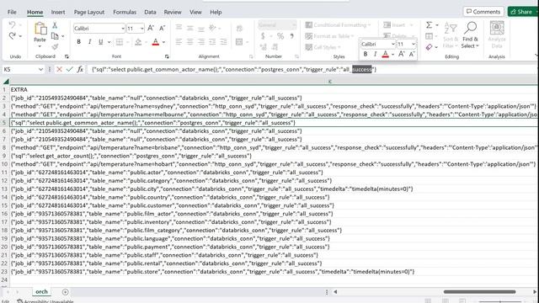This screenshot has height=303, width=539.
Task: Toggle Align Right in Alignment group
Action: pos(201,42)
